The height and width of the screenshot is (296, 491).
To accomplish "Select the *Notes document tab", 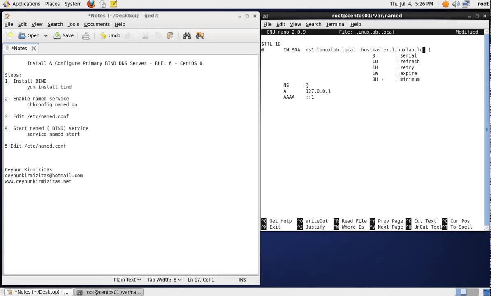I will pyautogui.click(x=19, y=48).
